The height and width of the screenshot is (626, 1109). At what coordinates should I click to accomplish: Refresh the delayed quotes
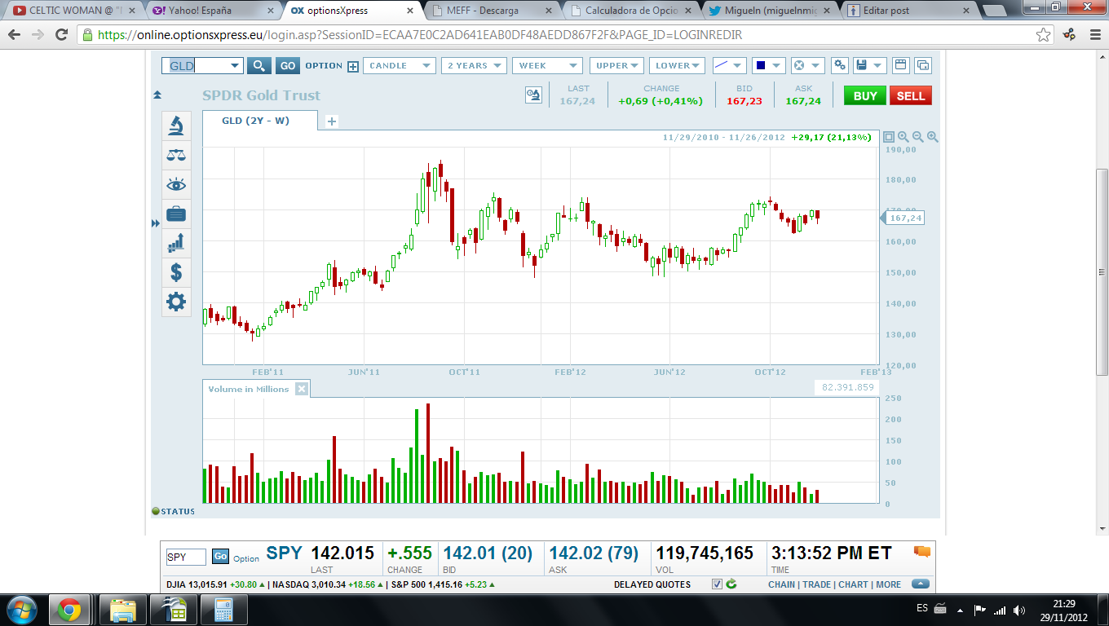[x=731, y=584]
